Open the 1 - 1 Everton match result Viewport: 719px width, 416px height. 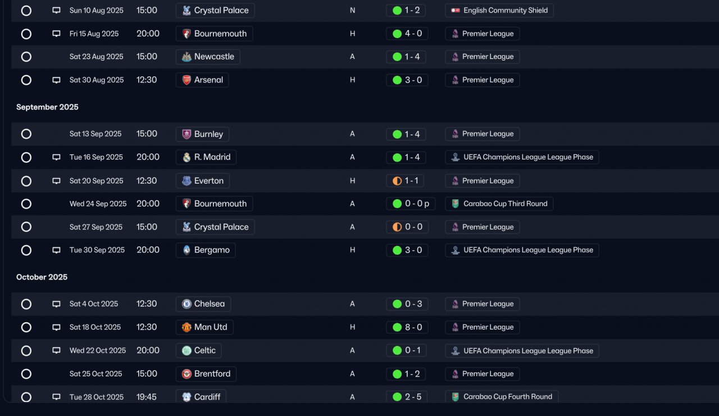tap(405, 181)
